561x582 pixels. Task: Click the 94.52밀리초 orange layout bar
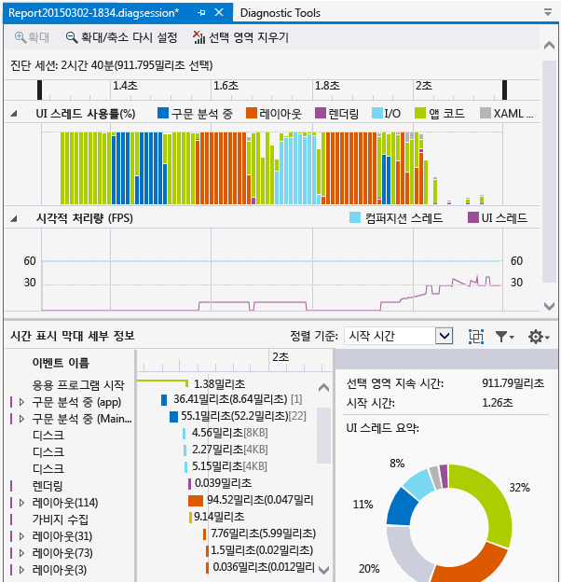[x=196, y=501]
